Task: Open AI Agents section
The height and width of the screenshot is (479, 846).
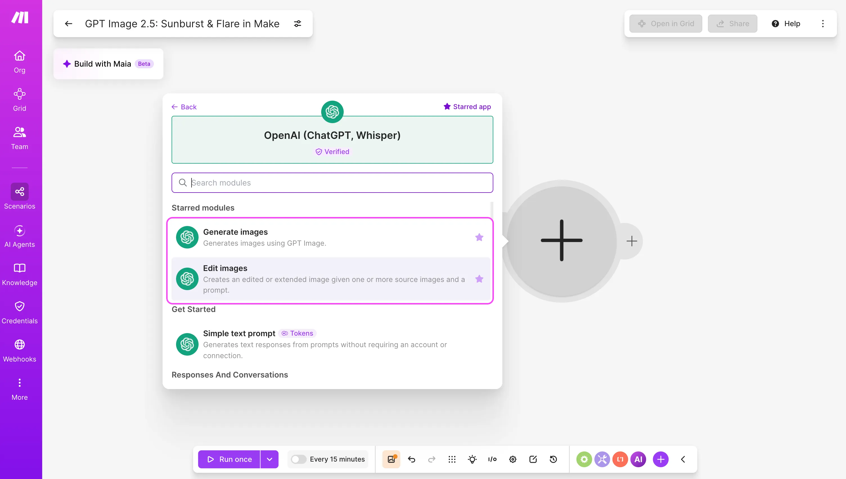Action: click(x=19, y=236)
